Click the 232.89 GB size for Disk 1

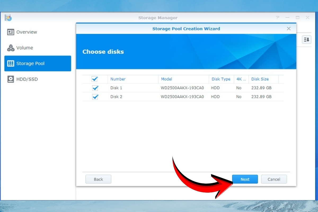(x=262, y=88)
